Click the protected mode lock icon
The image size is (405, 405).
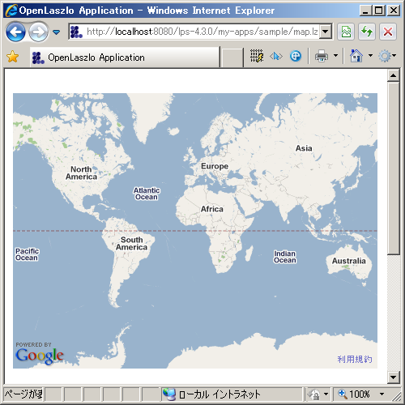tap(314, 394)
